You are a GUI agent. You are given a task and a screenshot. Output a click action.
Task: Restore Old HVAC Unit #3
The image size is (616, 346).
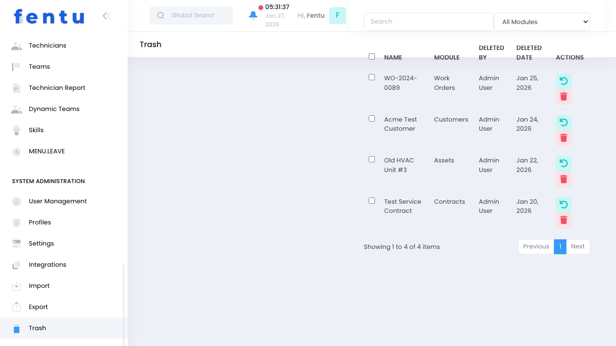point(564,163)
